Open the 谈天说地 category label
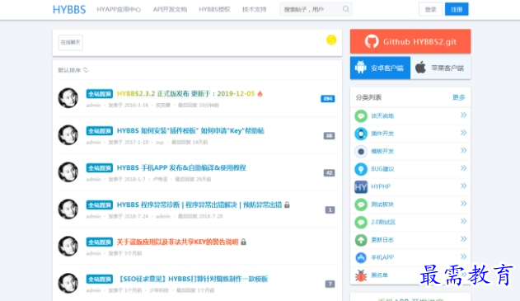Screen dimensions: 520x301 pos(382,116)
